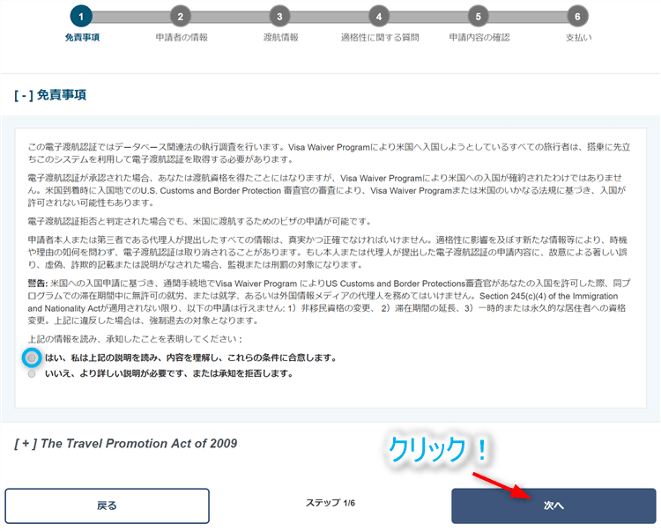661x531 pixels.
Task: Click step 6 circle in progress bar
Action: [577, 16]
